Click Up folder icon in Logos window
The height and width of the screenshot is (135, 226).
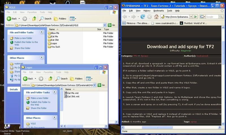(51, 79)
